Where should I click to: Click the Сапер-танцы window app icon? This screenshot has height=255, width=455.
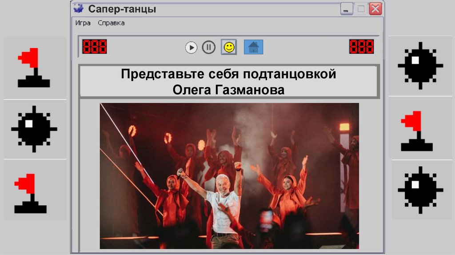[78, 9]
